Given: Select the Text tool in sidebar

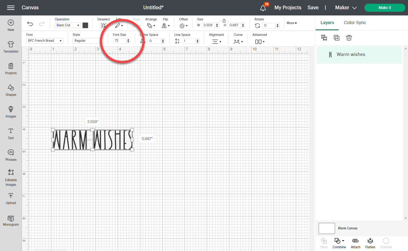Looking at the screenshot, I should tap(11, 134).
